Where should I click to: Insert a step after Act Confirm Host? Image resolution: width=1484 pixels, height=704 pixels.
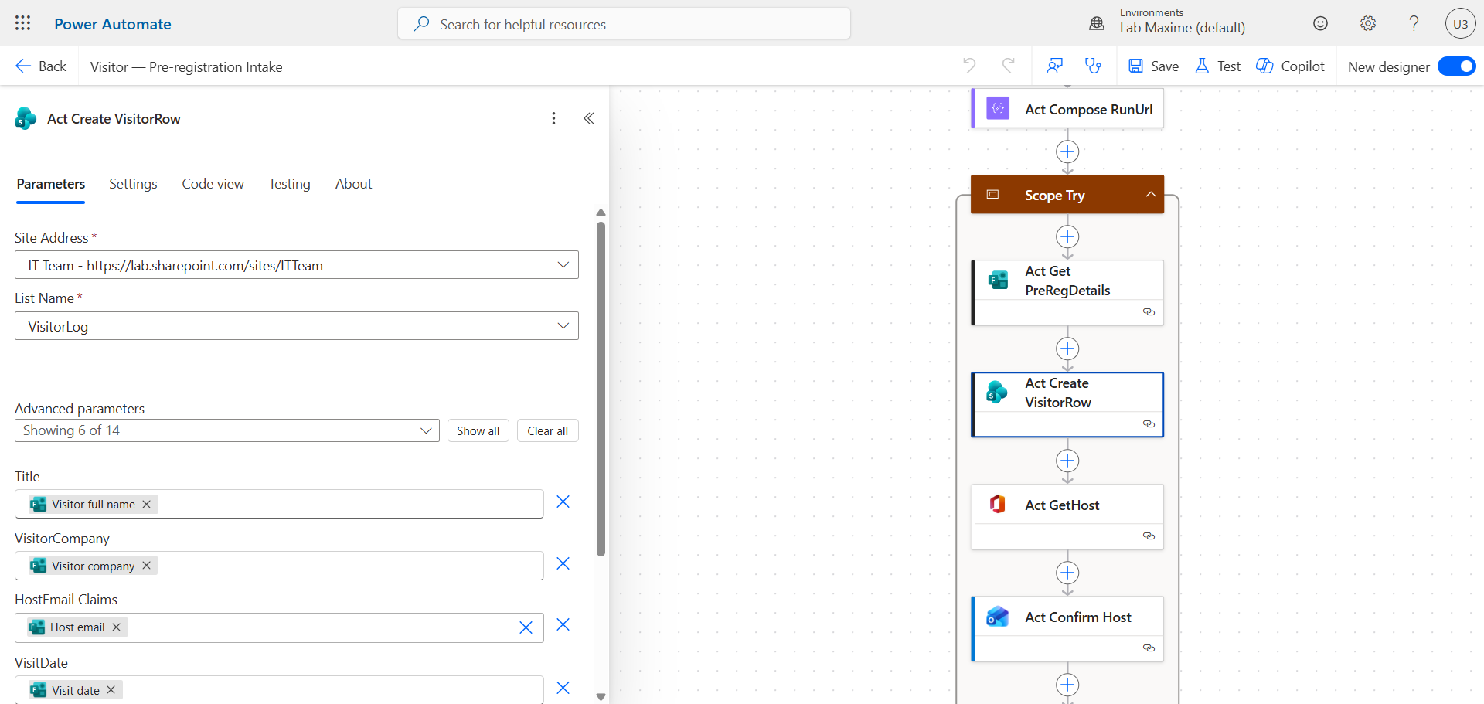(1067, 685)
